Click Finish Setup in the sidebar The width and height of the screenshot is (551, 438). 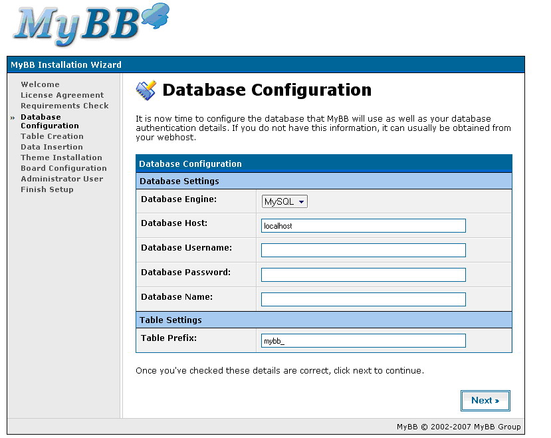click(x=47, y=189)
